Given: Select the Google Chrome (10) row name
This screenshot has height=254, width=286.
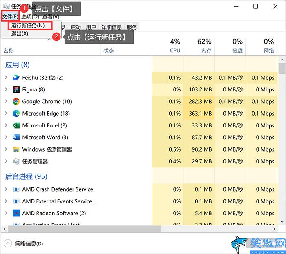Looking at the screenshot, I should (x=47, y=102).
